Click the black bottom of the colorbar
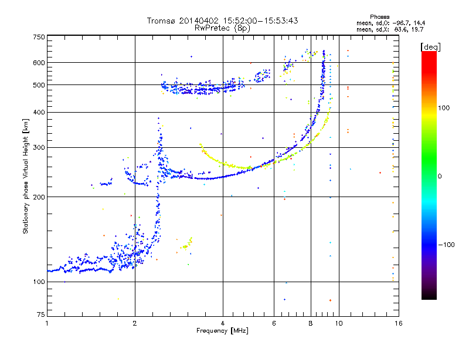Image resolution: width=469 pixels, height=352 pixels. tap(429, 295)
